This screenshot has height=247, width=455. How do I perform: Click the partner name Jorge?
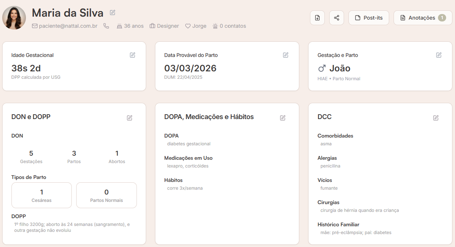tap(196, 26)
